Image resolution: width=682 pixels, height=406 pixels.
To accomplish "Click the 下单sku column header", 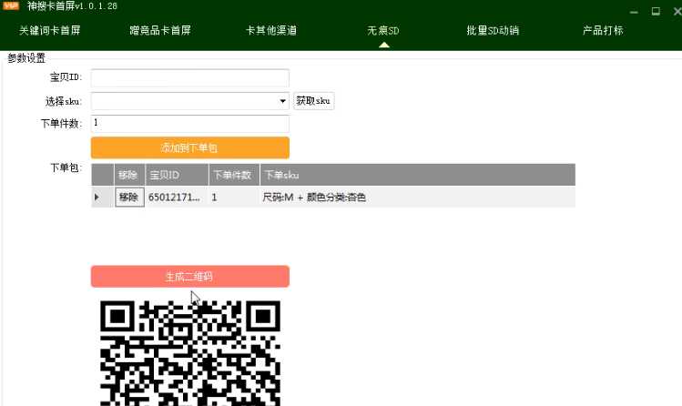I will pyautogui.click(x=418, y=175).
